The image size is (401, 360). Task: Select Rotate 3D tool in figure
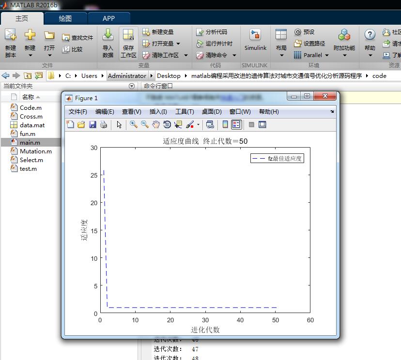[x=167, y=124]
